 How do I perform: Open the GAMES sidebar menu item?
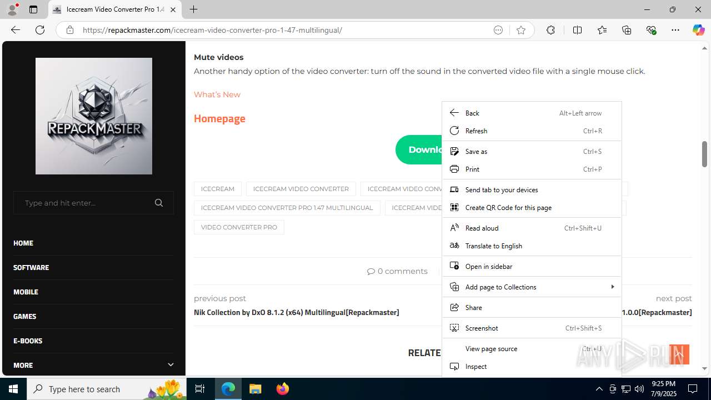pyautogui.click(x=24, y=316)
